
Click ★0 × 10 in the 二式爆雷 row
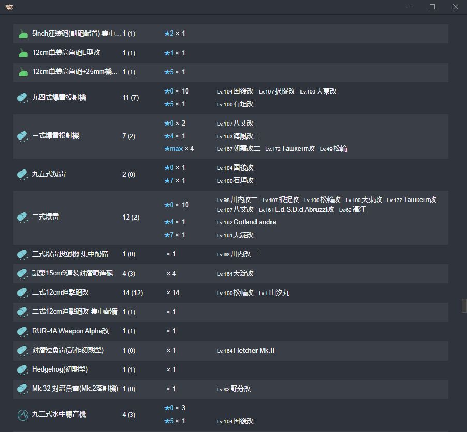(x=176, y=205)
